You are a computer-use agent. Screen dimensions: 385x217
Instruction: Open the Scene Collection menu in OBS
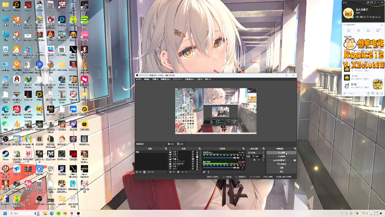point(189,79)
